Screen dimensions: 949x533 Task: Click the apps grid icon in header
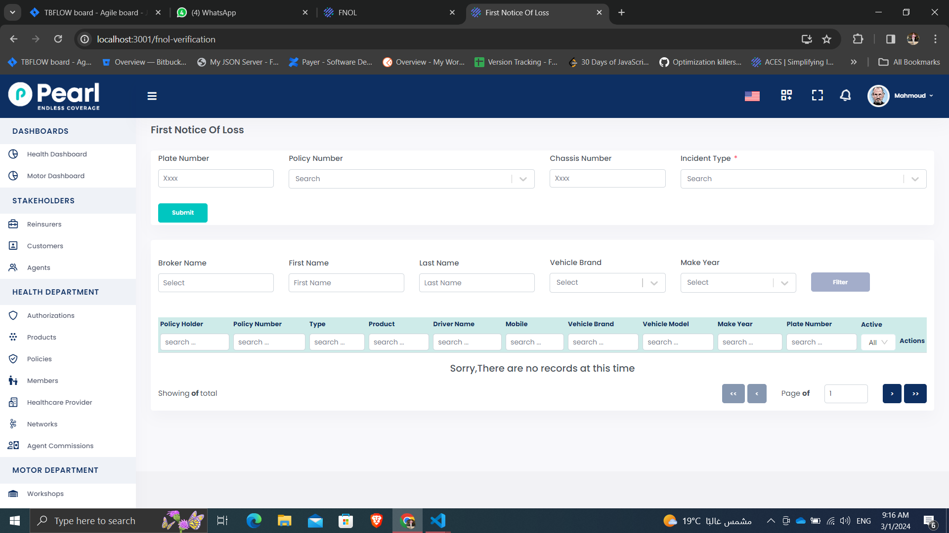[786, 95]
